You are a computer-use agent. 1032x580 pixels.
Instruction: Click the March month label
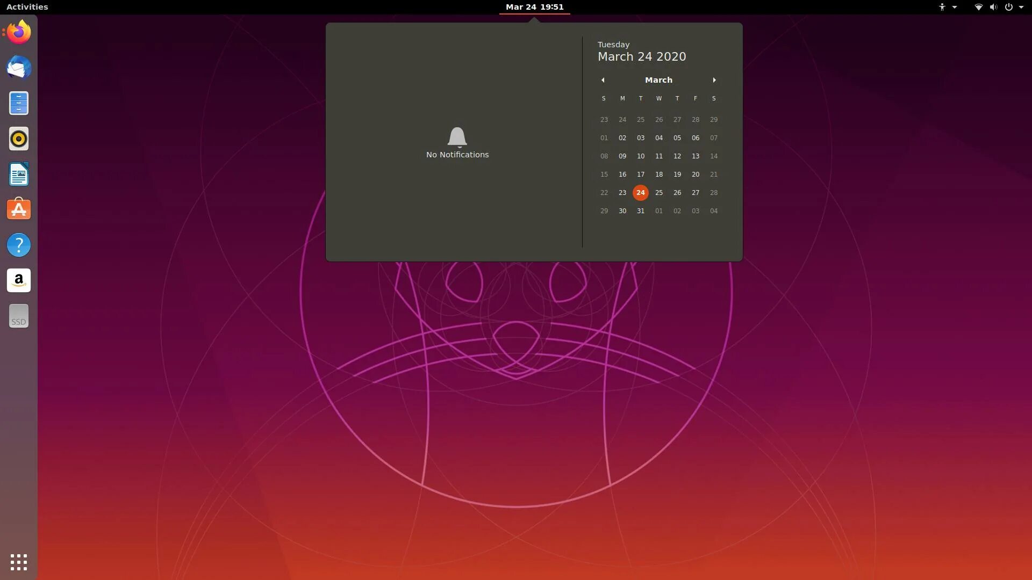[x=658, y=80]
